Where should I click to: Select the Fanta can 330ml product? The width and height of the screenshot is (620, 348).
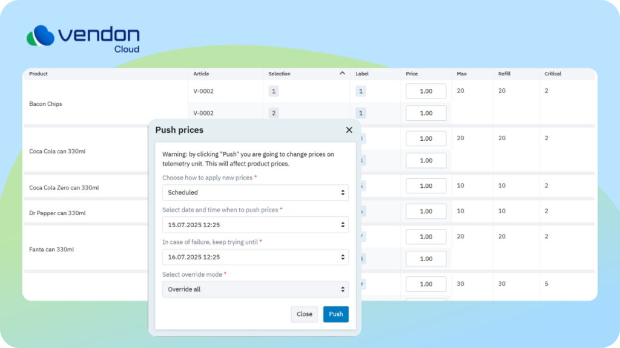point(51,250)
